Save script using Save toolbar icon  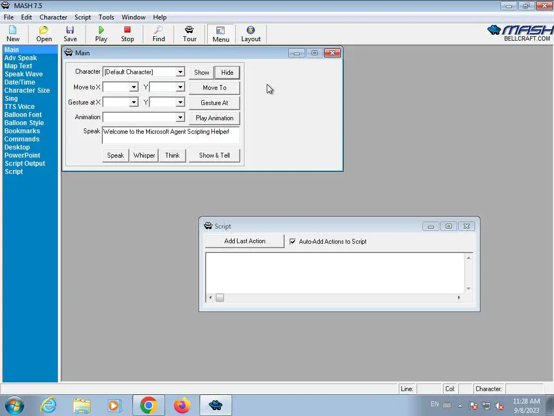pos(70,34)
